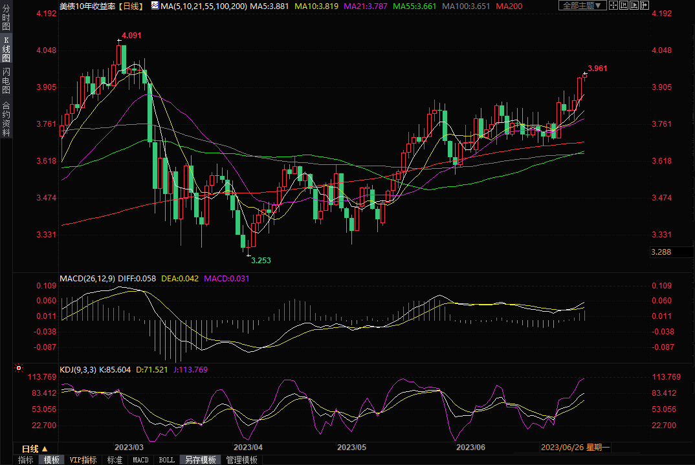Open the 全部主题 theme dropdown
The width and height of the screenshot is (695, 465).
point(581,6)
